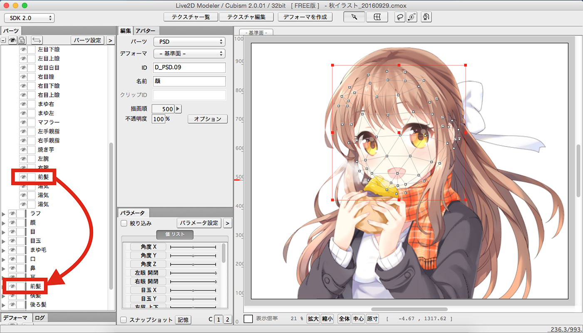Click the テクスチャ編集 button

pyautogui.click(x=246, y=17)
